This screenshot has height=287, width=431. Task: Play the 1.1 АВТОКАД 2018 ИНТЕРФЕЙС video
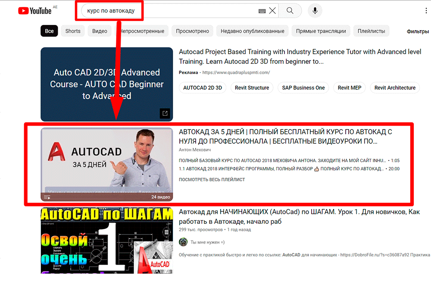pos(289,169)
